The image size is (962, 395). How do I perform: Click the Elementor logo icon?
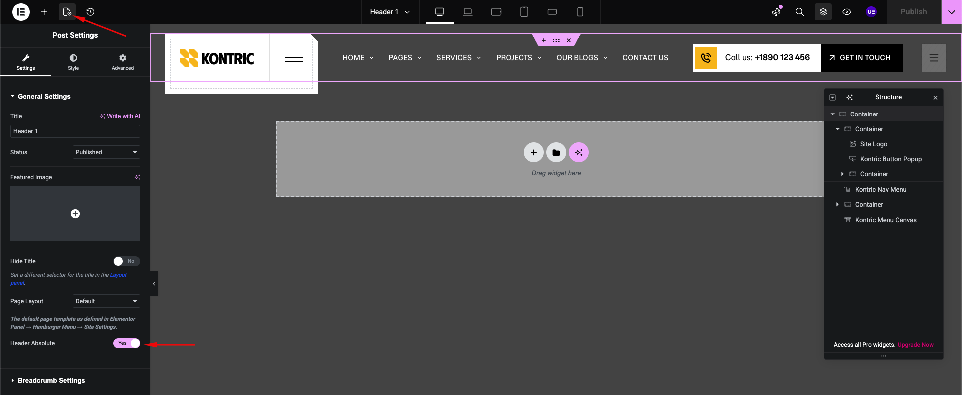pyautogui.click(x=21, y=12)
